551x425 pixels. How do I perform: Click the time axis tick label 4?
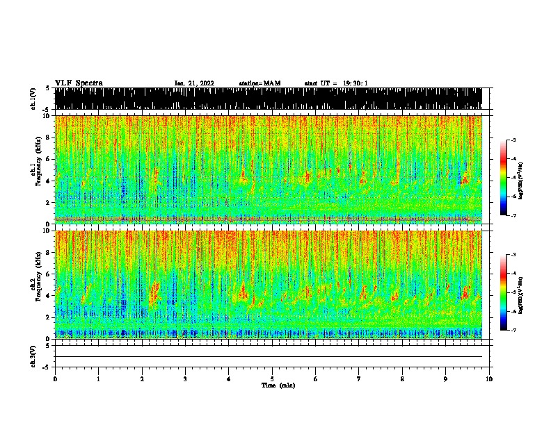pos(229,379)
